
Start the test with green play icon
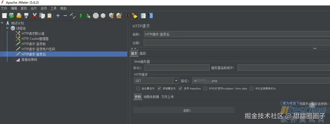(81, 16)
